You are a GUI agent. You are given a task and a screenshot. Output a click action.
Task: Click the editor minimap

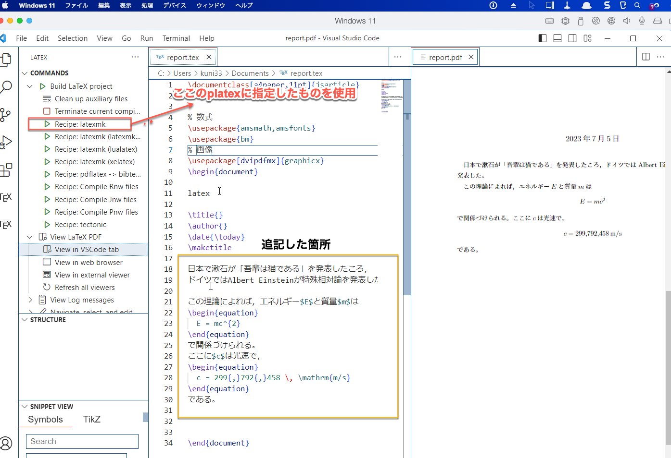point(392,96)
